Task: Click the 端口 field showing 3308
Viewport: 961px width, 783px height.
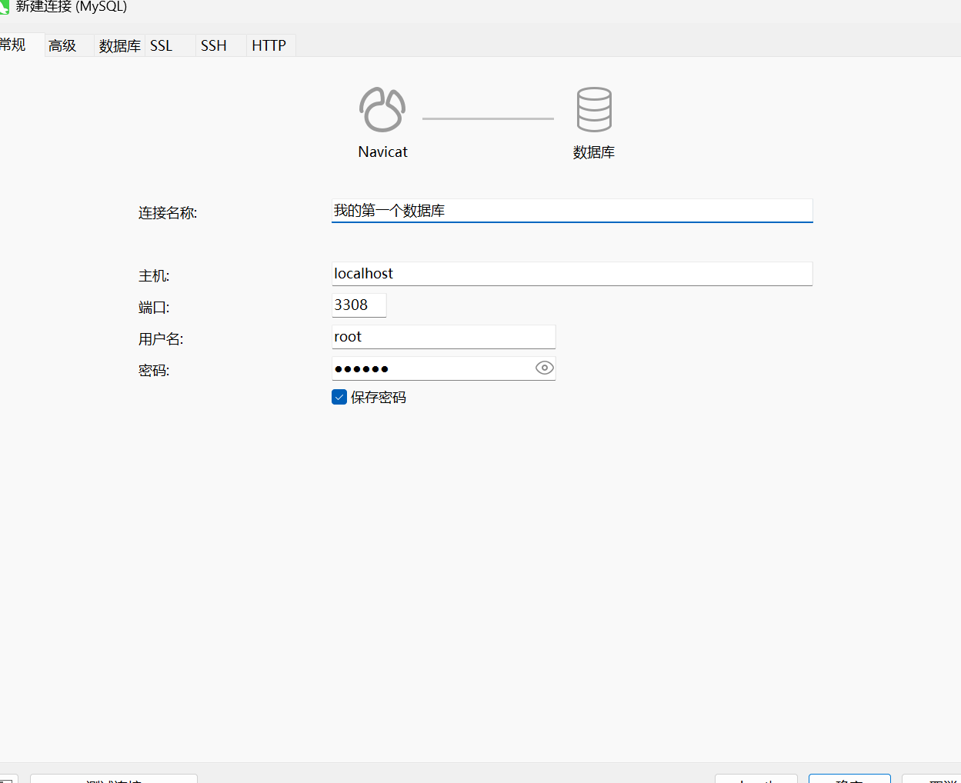Action: pos(359,305)
